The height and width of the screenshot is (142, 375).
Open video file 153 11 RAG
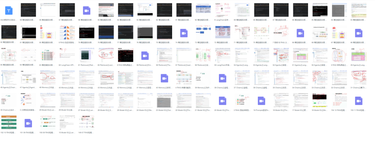359,101
